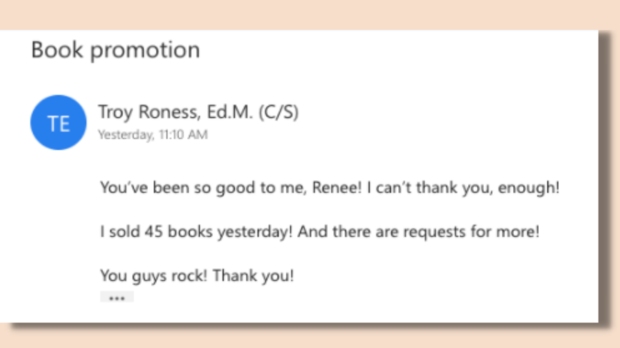Click the "Yesterday" date in the timestamp
This screenshot has height=348, width=620.
click(125, 135)
